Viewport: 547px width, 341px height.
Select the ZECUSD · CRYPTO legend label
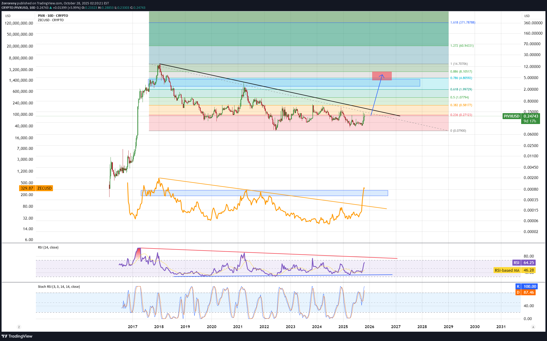tap(51, 20)
